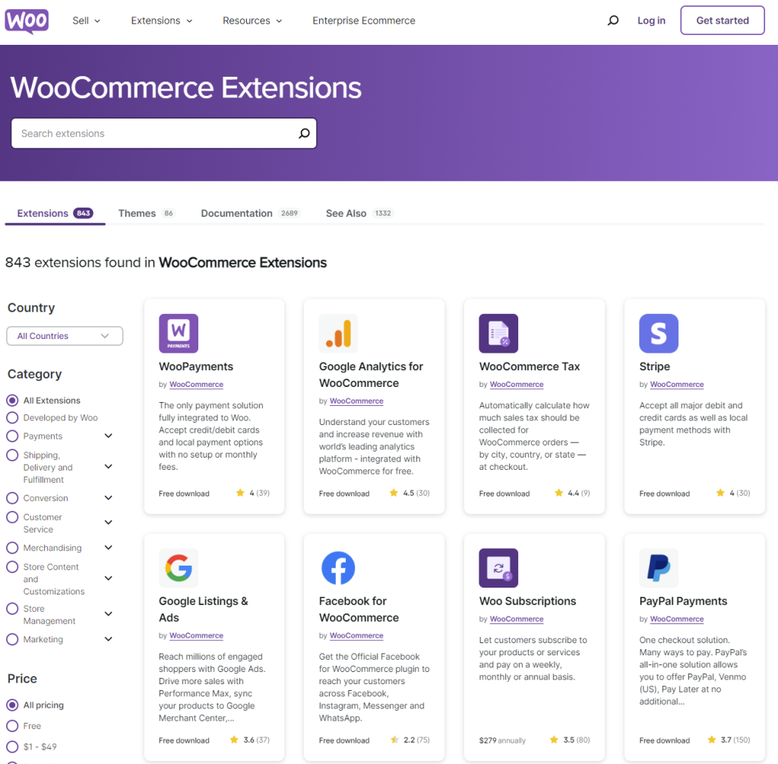This screenshot has height=764, width=778.
Task: Click the Stripe logo icon
Action: [x=659, y=334]
